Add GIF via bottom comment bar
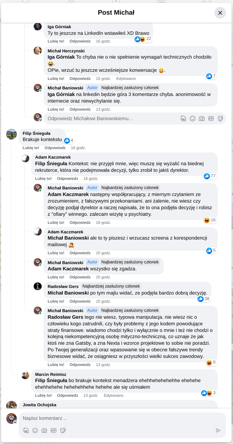 pyautogui.click(x=54, y=430)
